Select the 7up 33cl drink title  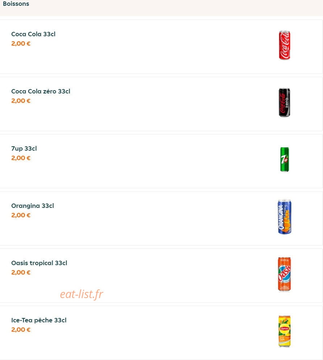24,148
